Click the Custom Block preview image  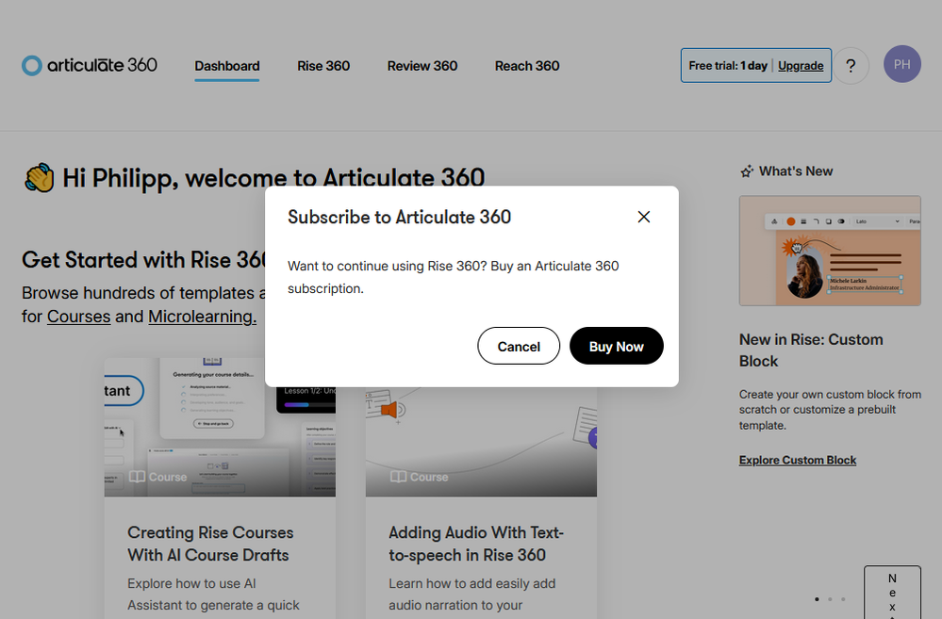click(x=830, y=251)
